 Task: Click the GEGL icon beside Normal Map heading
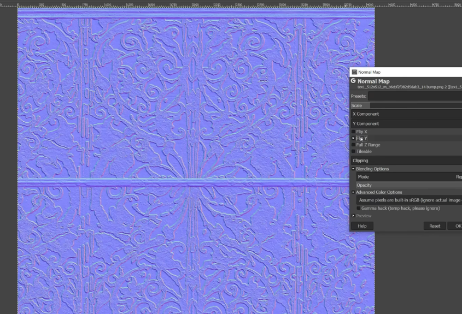(353, 81)
